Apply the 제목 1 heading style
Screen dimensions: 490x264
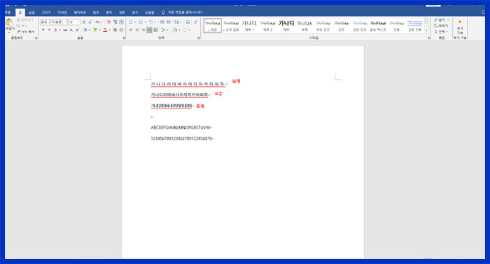249,26
